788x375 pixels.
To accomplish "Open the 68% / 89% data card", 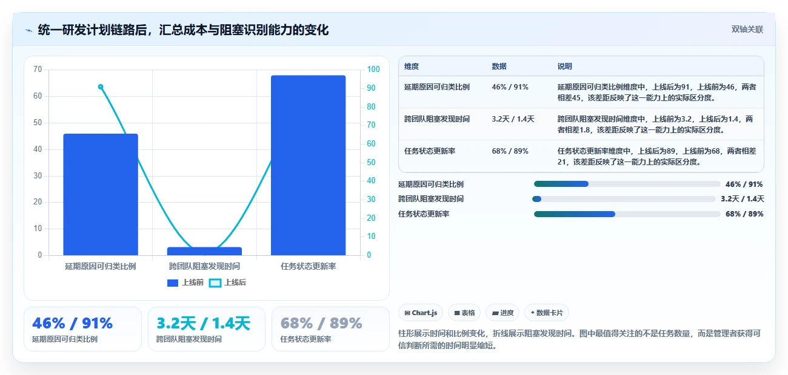I will coord(330,329).
